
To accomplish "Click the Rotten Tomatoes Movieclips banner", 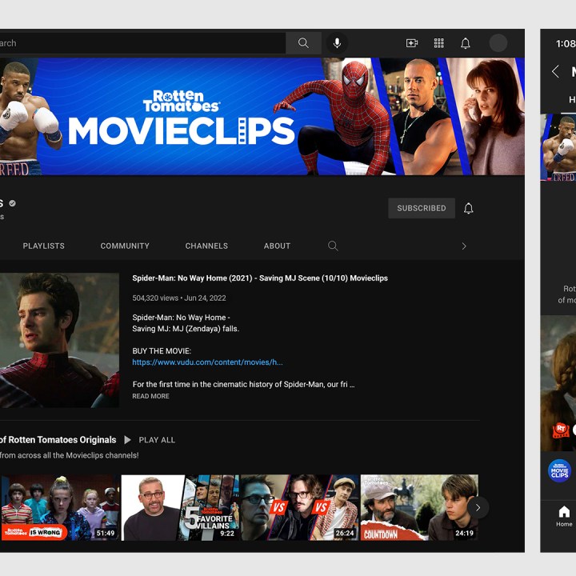I will [x=262, y=117].
